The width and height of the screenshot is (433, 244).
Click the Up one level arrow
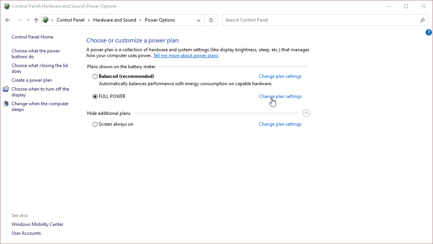tap(36, 20)
